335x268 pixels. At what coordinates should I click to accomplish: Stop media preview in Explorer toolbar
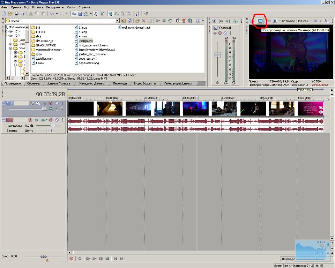pos(164,21)
